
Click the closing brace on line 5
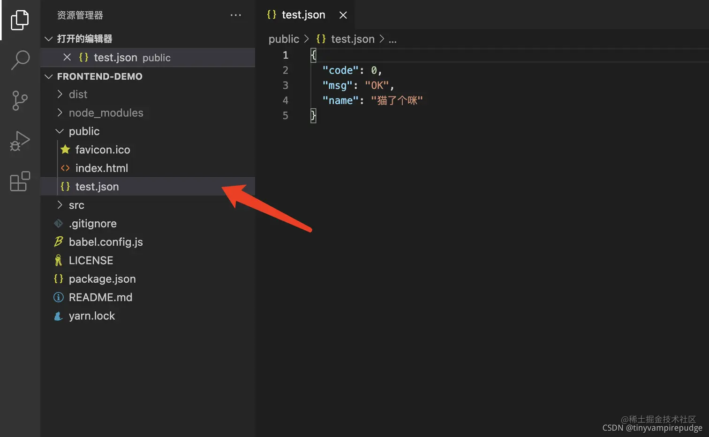(x=313, y=115)
